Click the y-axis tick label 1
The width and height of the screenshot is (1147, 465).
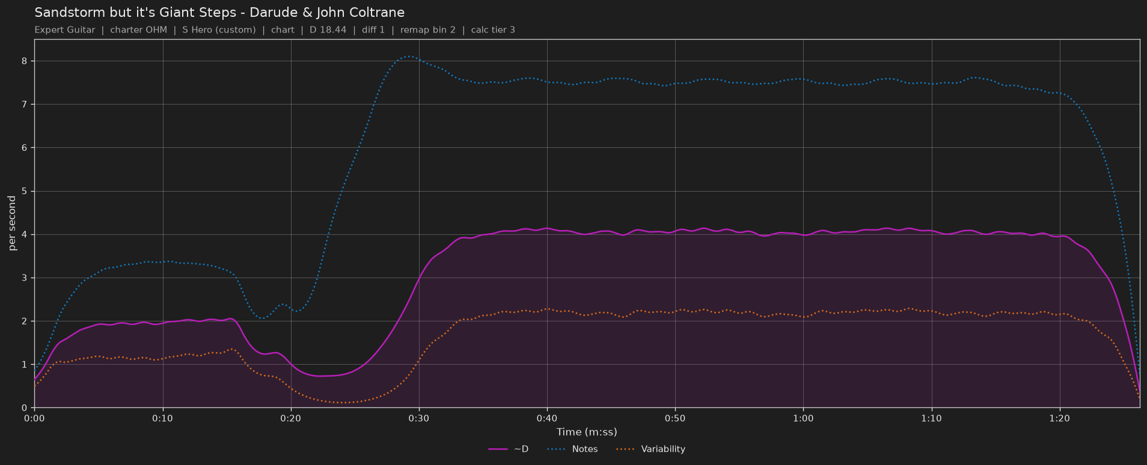(x=25, y=365)
